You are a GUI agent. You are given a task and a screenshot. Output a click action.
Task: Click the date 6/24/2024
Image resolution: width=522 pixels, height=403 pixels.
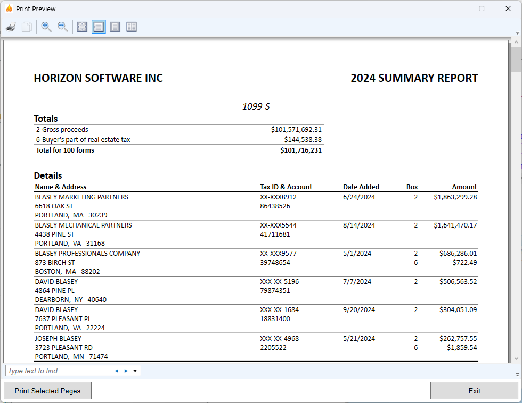pyautogui.click(x=359, y=197)
